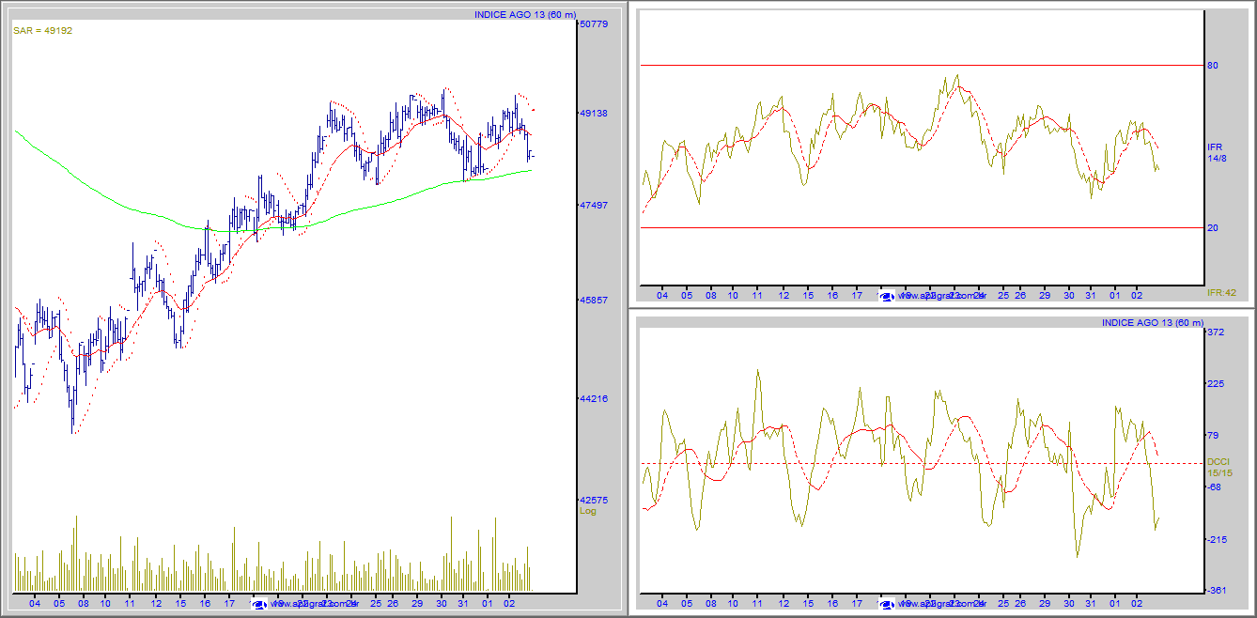Click date 01 on the IFR panel axis
The height and width of the screenshot is (618, 1257).
click(x=1114, y=295)
